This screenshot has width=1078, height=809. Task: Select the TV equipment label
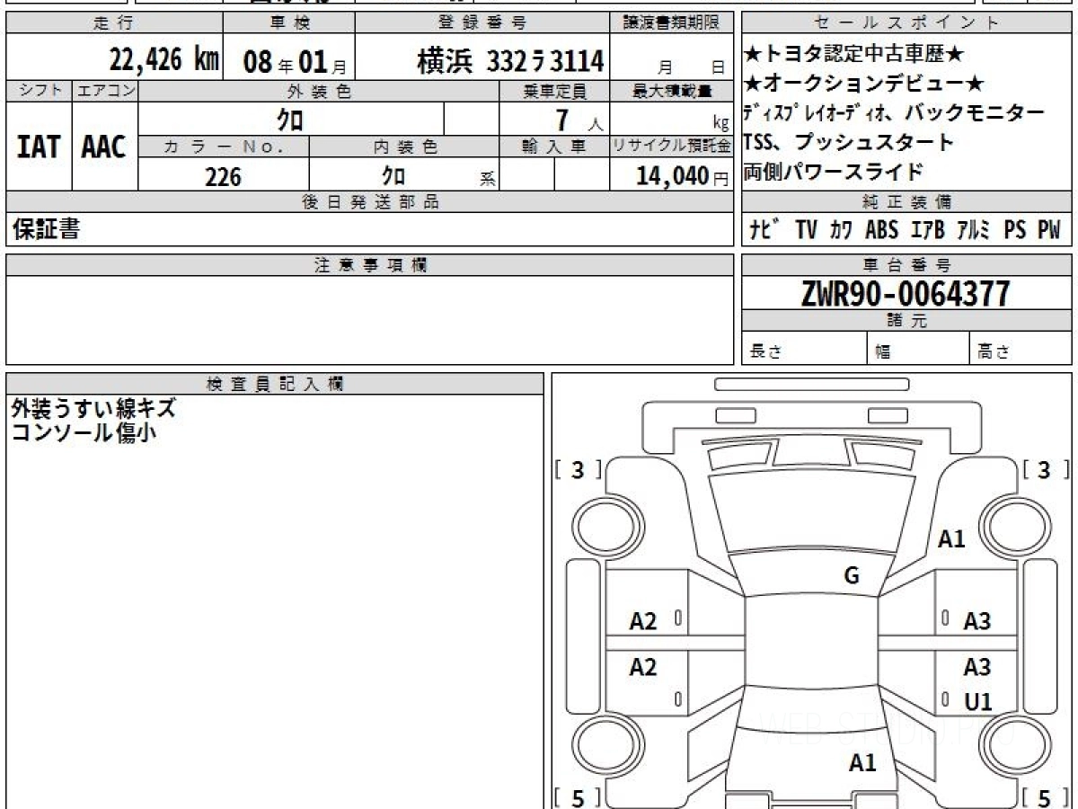point(806,230)
